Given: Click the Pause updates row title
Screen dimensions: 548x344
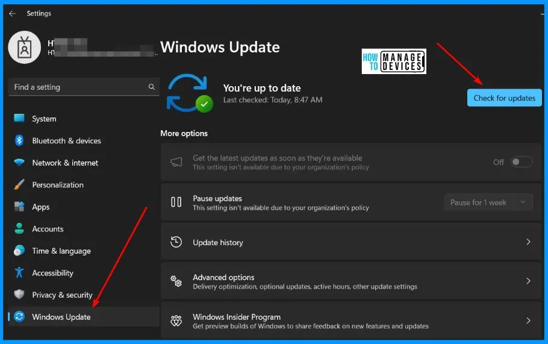Looking at the screenshot, I should [x=217, y=198].
